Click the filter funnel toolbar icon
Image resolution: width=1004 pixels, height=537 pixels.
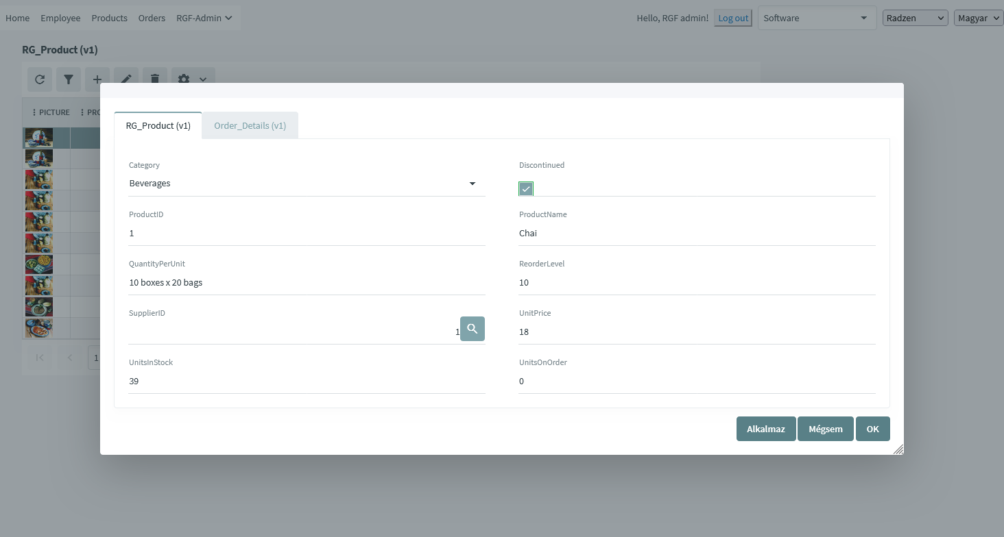[x=69, y=79]
